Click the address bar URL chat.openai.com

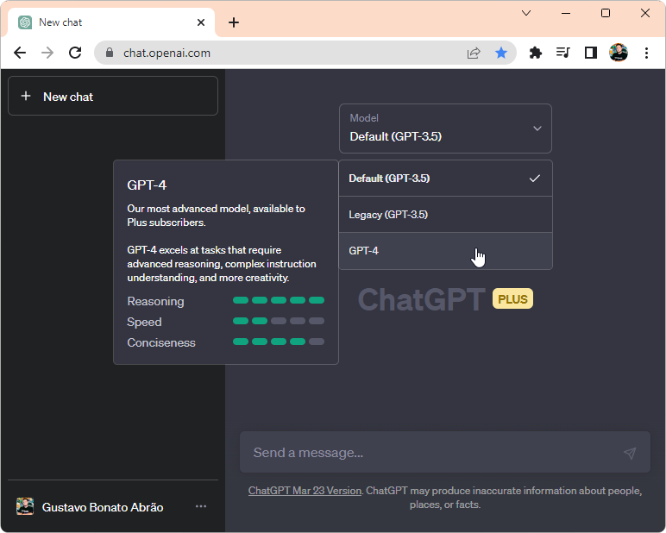point(166,53)
